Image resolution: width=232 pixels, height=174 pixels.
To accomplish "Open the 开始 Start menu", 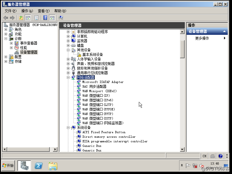I will (x=8, y=165).
